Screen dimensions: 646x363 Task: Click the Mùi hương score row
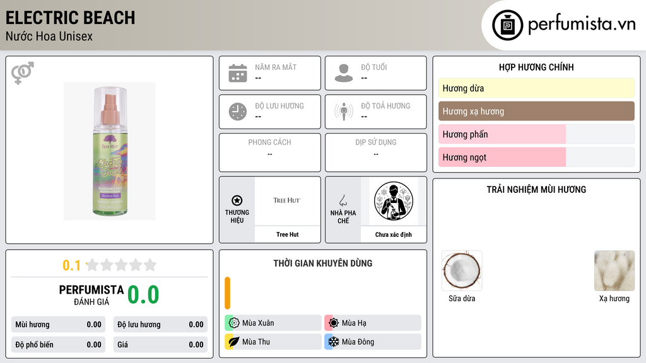[58, 325]
